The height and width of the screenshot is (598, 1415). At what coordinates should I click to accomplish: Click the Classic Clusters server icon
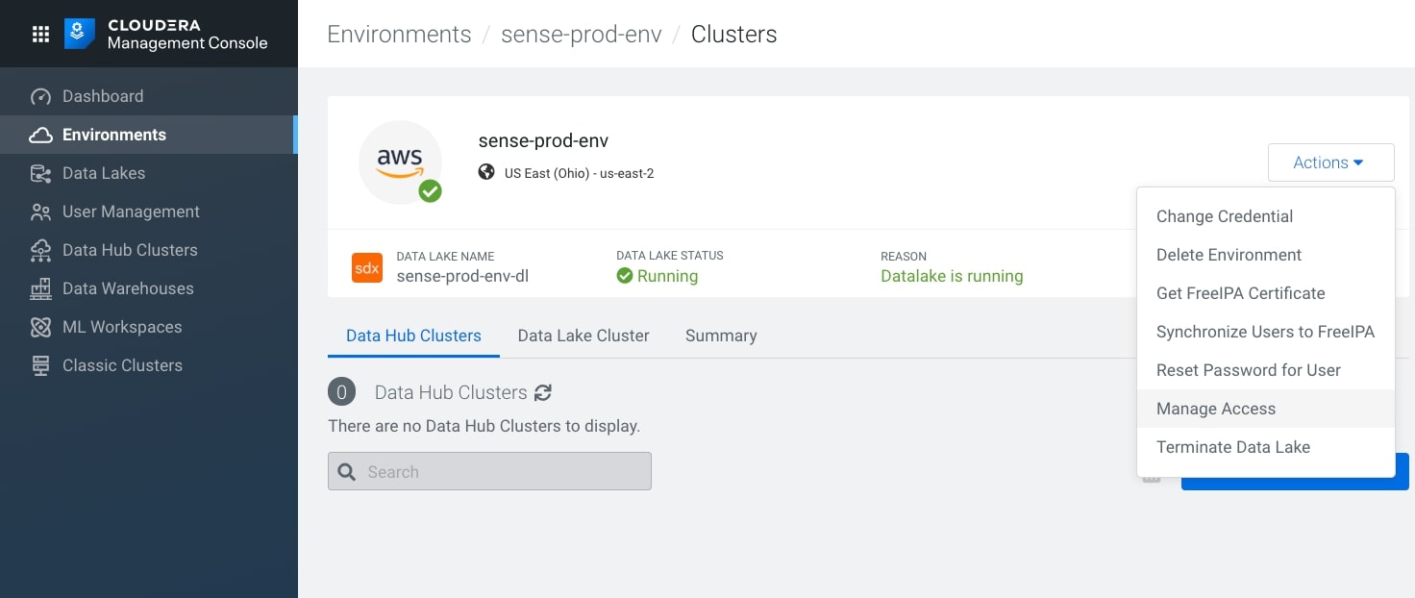point(40,365)
